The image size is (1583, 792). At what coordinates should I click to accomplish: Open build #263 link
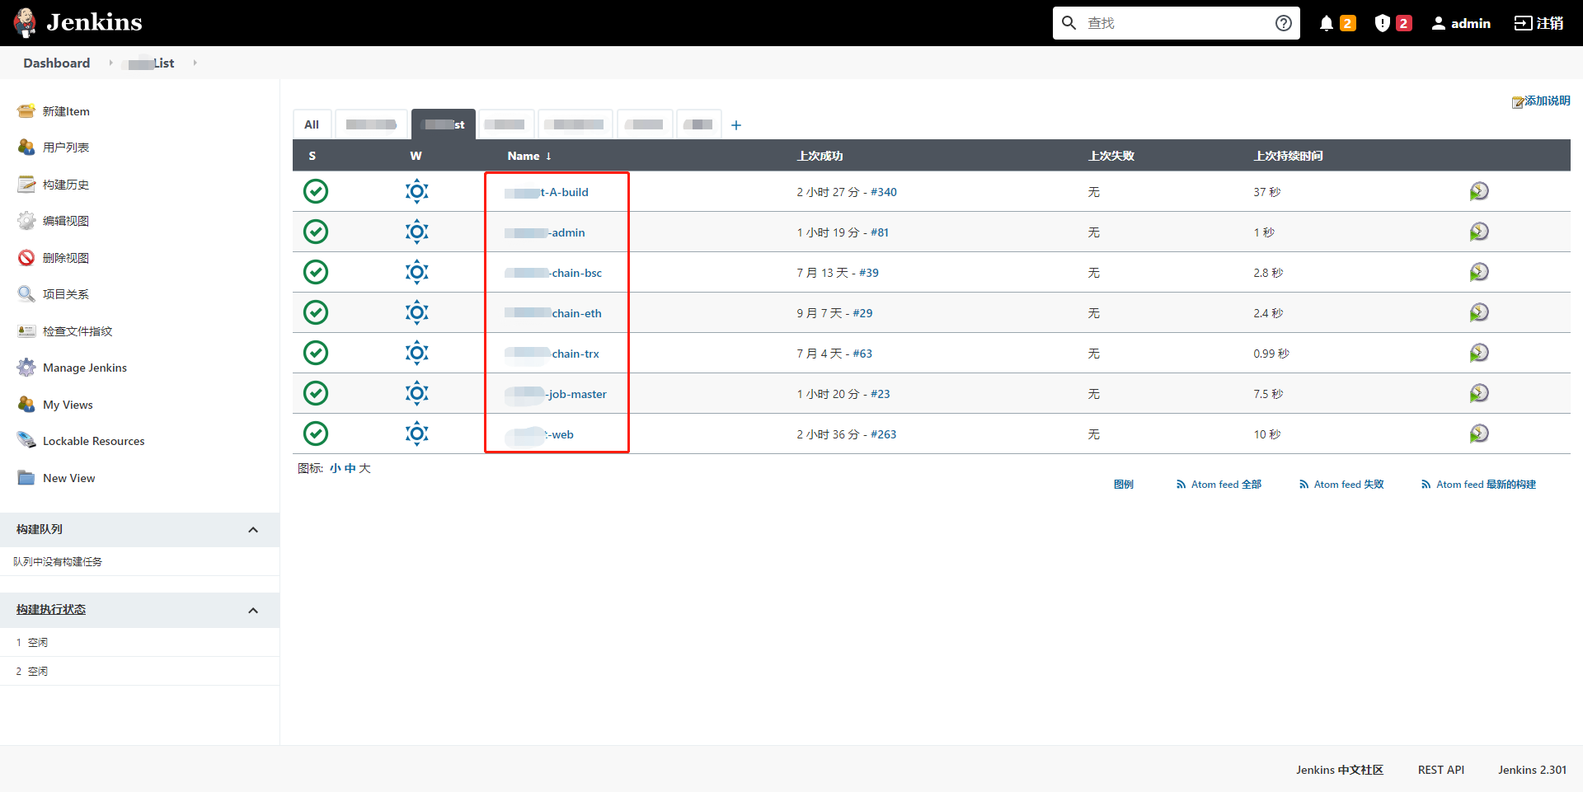884,434
